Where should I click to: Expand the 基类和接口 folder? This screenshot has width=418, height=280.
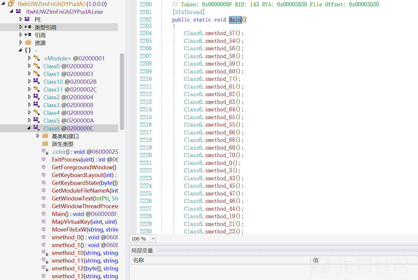(x=38, y=136)
